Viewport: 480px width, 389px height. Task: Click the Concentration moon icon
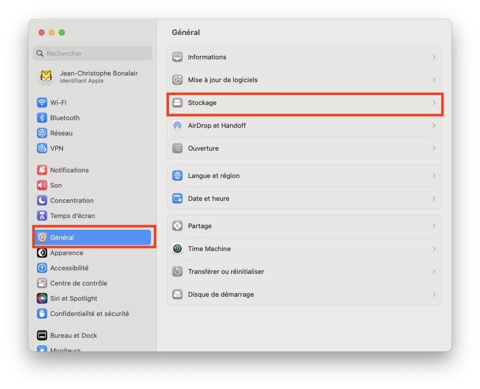[x=42, y=201]
